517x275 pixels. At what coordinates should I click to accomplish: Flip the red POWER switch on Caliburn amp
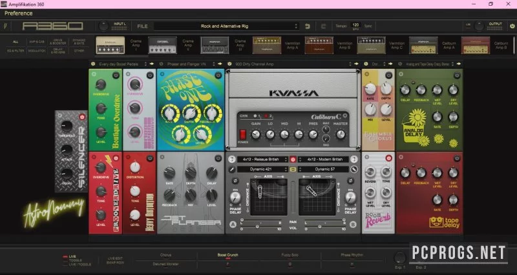(243, 135)
